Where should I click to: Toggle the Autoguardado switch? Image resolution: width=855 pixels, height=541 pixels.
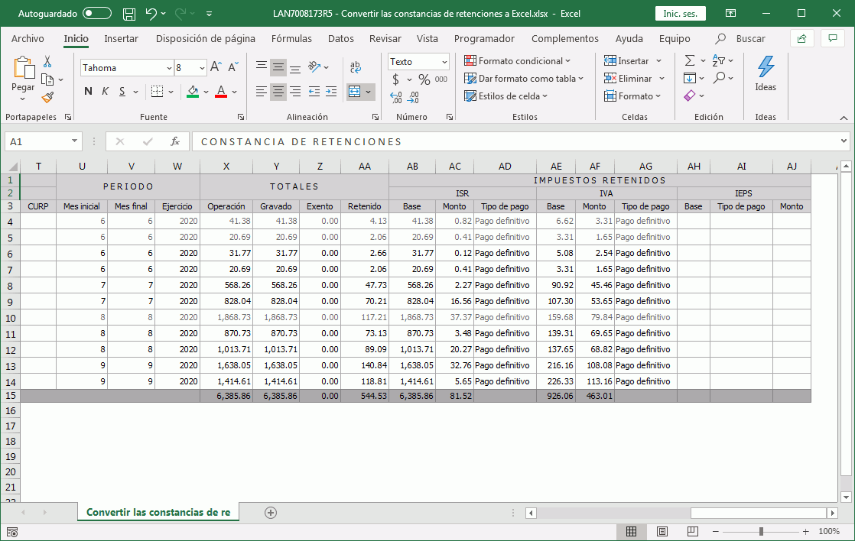tap(97, 14)
